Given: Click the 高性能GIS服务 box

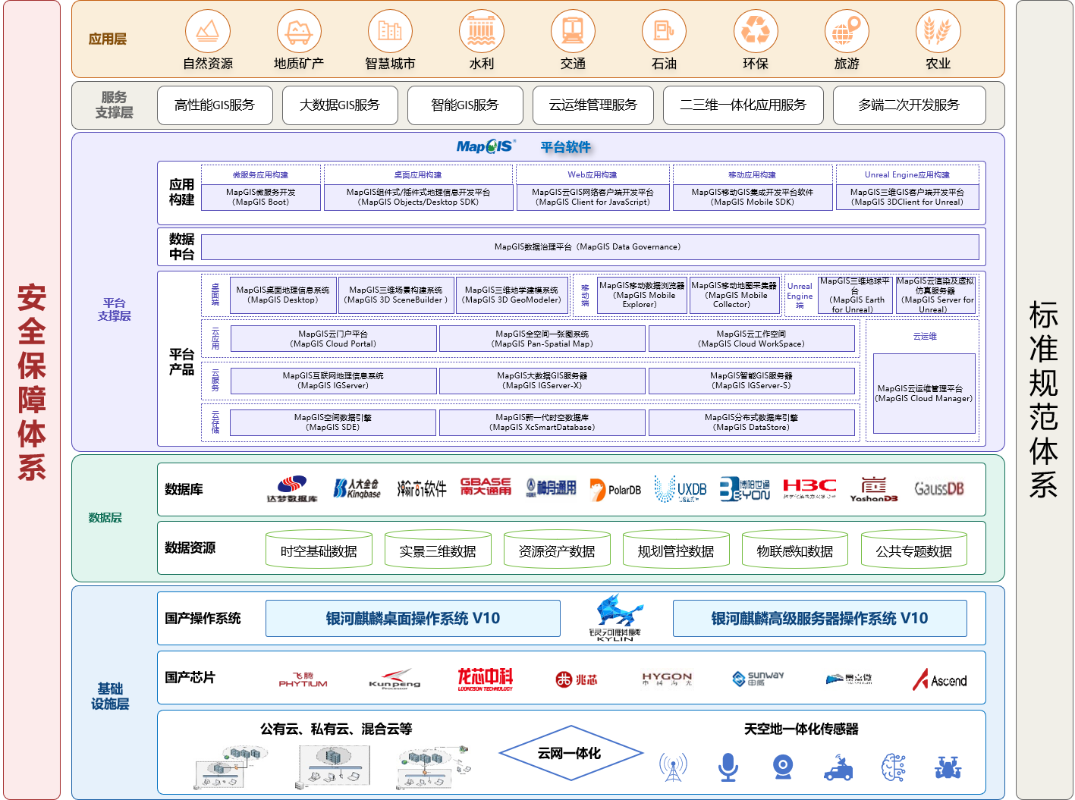Looking at the screenshot, I should (215, 105).
